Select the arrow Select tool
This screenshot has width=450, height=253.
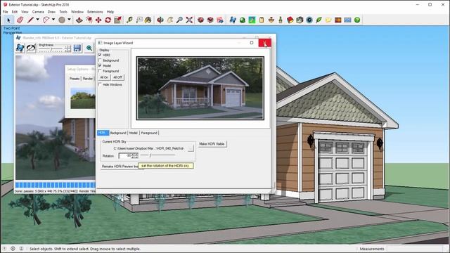pos(8,20)
